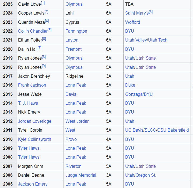Click the Utah link in Jaxon Brenchley's row
The height and width of the screenshot is (188, 193).
tap(130, 76)
